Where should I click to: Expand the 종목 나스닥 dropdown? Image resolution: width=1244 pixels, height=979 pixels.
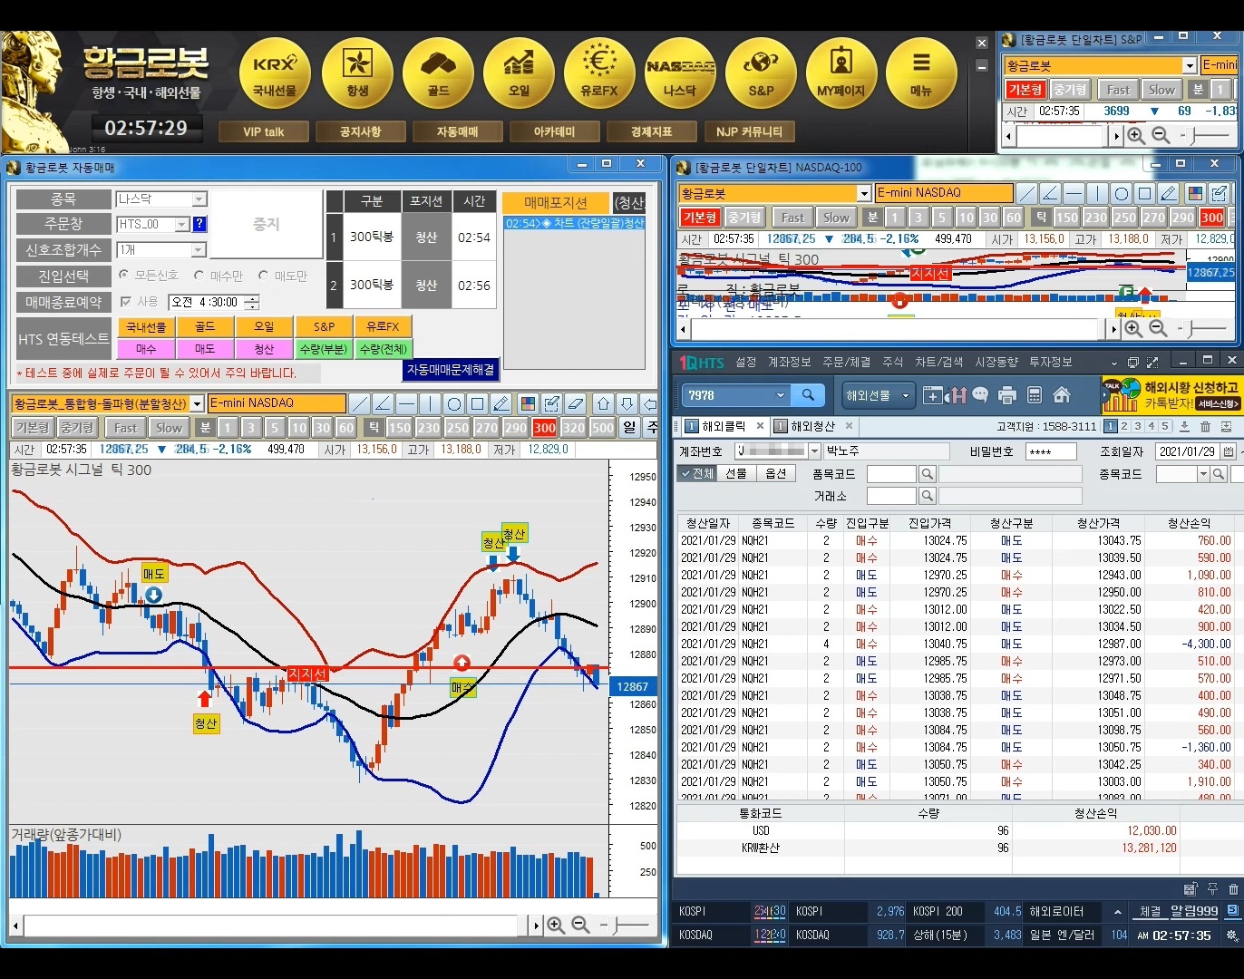tap(199, 199)
